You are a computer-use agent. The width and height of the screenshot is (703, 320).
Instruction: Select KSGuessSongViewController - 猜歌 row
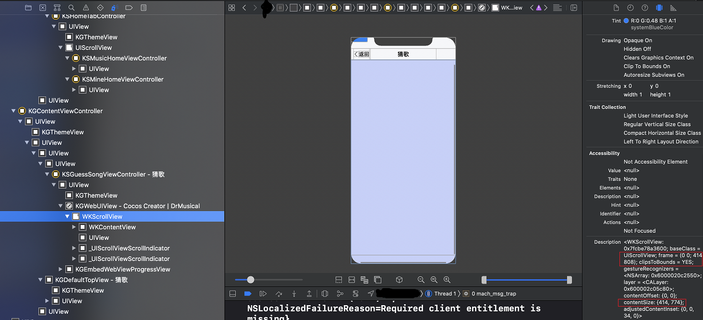point(112,175)
